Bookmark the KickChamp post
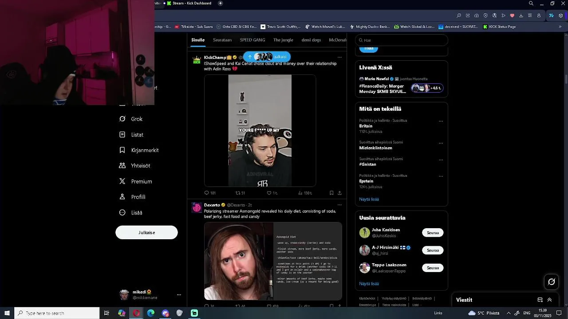This screenshot has height=319, width=568. [331, 193]
